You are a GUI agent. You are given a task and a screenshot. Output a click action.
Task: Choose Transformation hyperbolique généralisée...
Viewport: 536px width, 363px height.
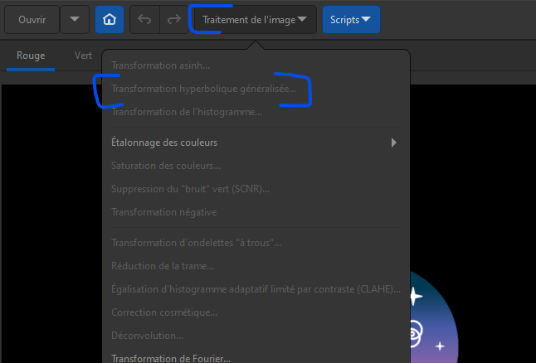[x=256, y=89]
